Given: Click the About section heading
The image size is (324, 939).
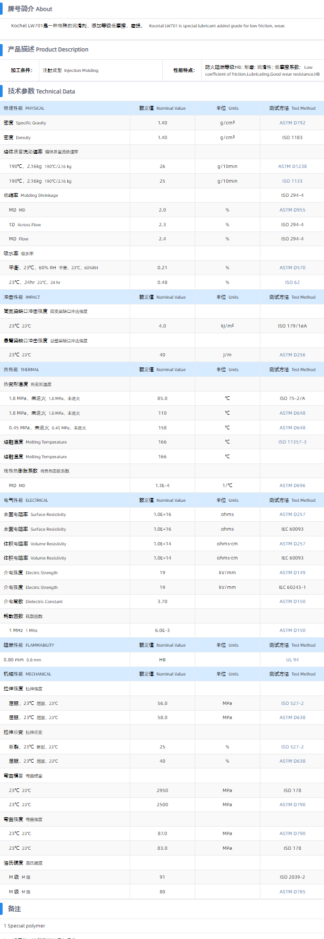Looking at the screenshot, I should click(x=30, y=9).
